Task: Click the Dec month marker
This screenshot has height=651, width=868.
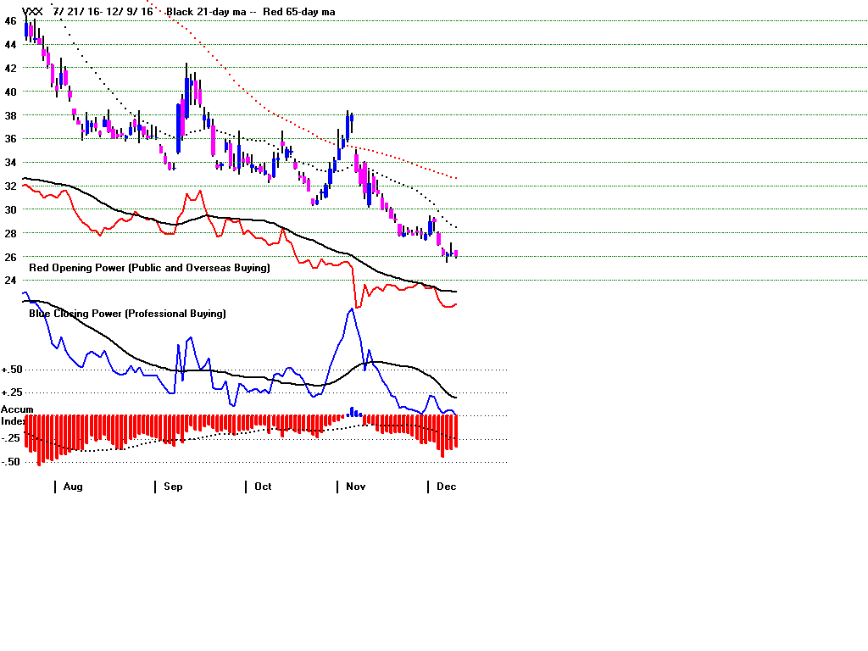Action: coord(446,487)
